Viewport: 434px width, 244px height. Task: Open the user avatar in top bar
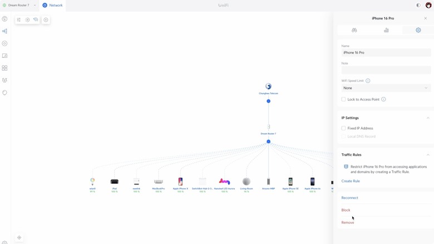pyautogui.click(x=428, y=5)
